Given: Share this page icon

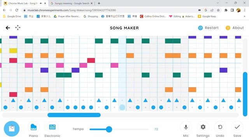Looking at the screenshot, I should tap(212, 10).
